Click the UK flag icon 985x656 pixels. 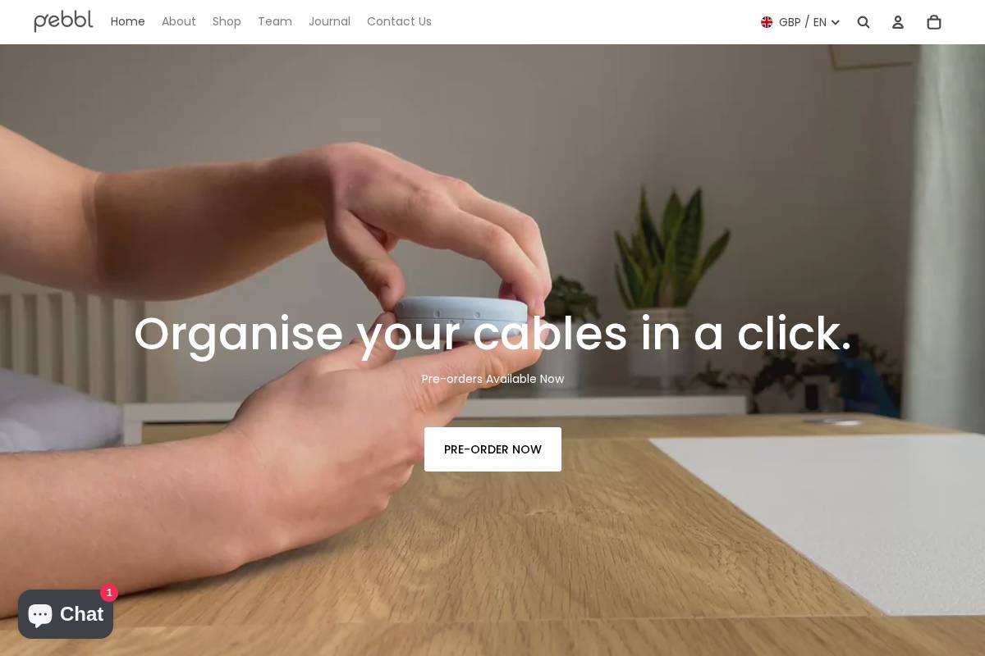tap(767, 22)
